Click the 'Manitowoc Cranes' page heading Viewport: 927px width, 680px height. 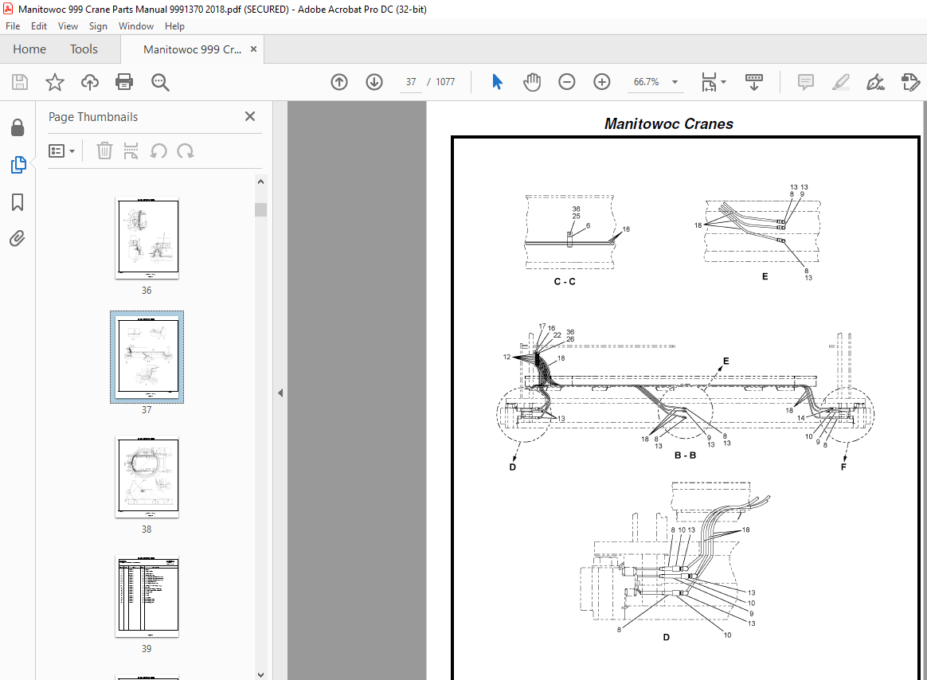click(x=669, y=123)
